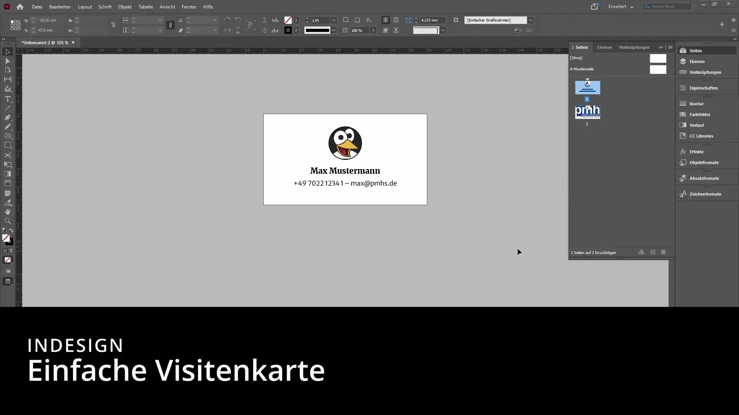
Task: Open the Objekt menu
Action: 125,7
